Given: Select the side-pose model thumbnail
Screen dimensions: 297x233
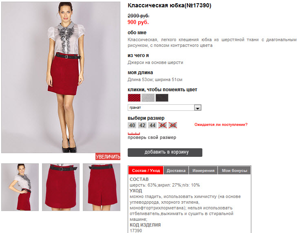Looking at the screenshot, I should tap(20, 187).
